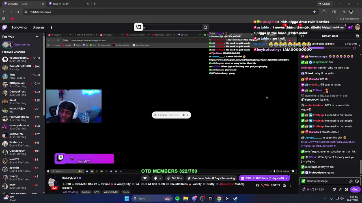Screen dimensions: 362x203
Task: Toggle the stories switch in sidebar
Action: pyautogui.click(x=7, y=45)
